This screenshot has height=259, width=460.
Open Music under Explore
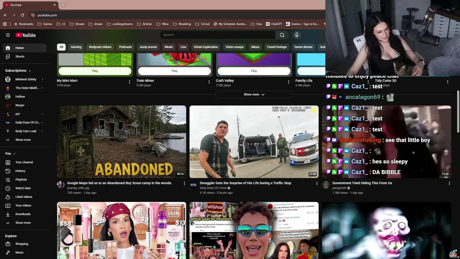24,253
